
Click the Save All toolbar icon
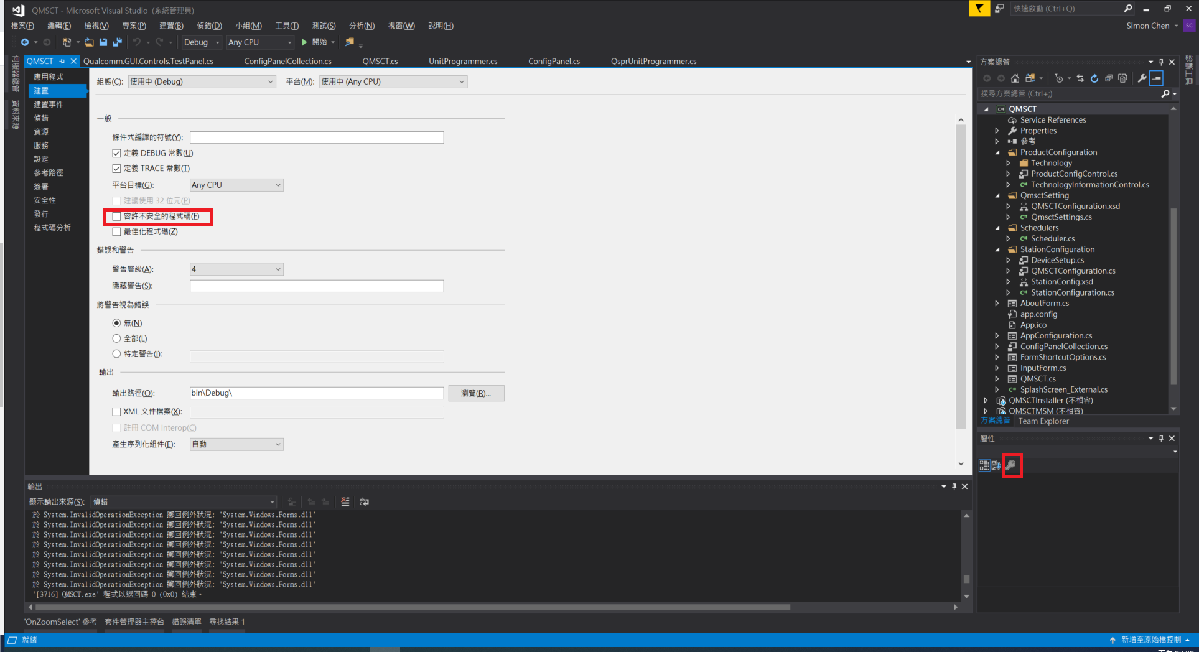click(117, 42)
